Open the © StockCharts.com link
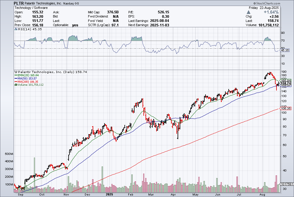 [x=267, y=3]
